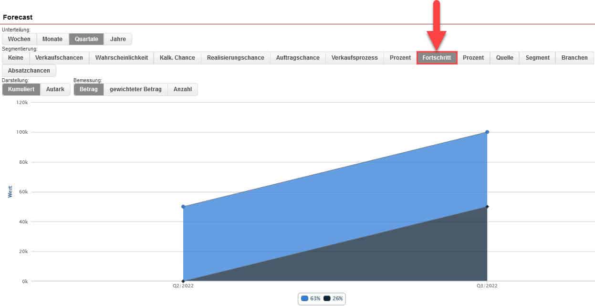This screenshot has width=595, height=306.
Task: Switch the display to Autark
Action: point(55,89)
